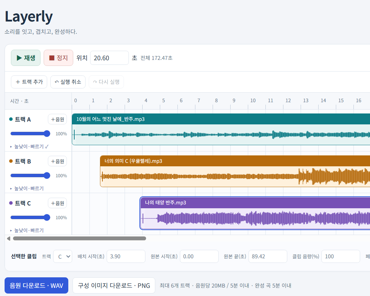
Task: Click the 트랙 B name label
Action: pos(23,161)
